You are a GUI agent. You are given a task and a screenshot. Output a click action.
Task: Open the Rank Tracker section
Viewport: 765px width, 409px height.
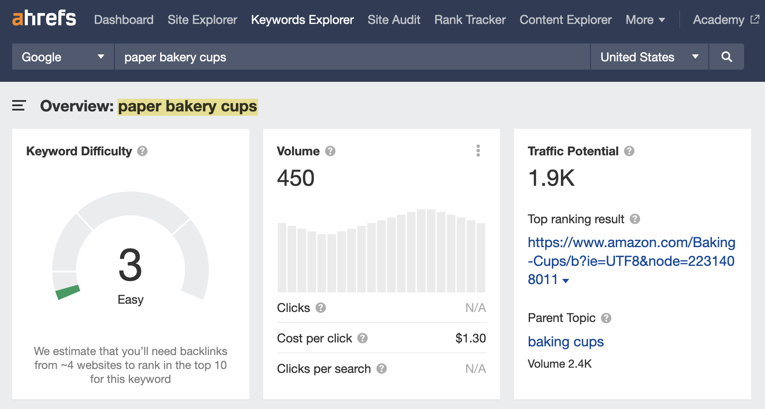[x=469, y=20]
